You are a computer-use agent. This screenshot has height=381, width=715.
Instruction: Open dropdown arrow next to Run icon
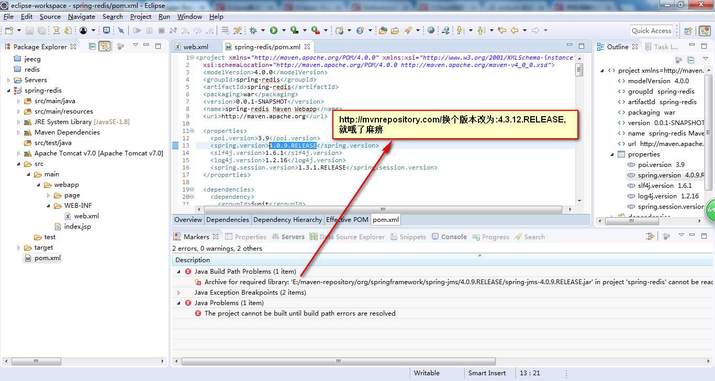point(283,30)
